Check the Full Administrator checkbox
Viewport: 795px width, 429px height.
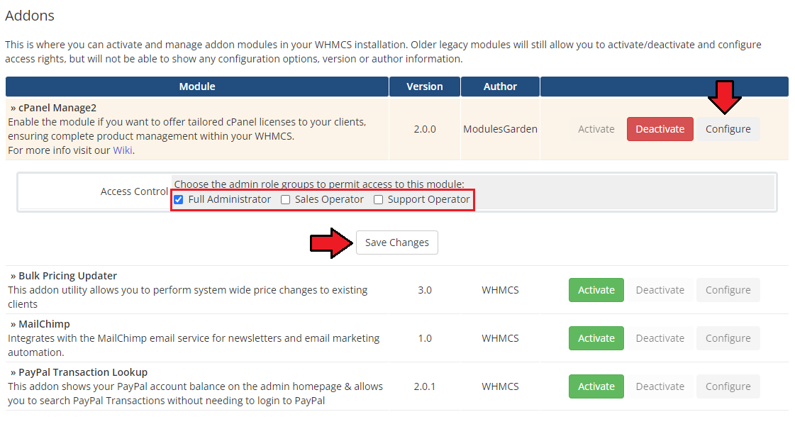pyautogui.click(x=179, y=200)
